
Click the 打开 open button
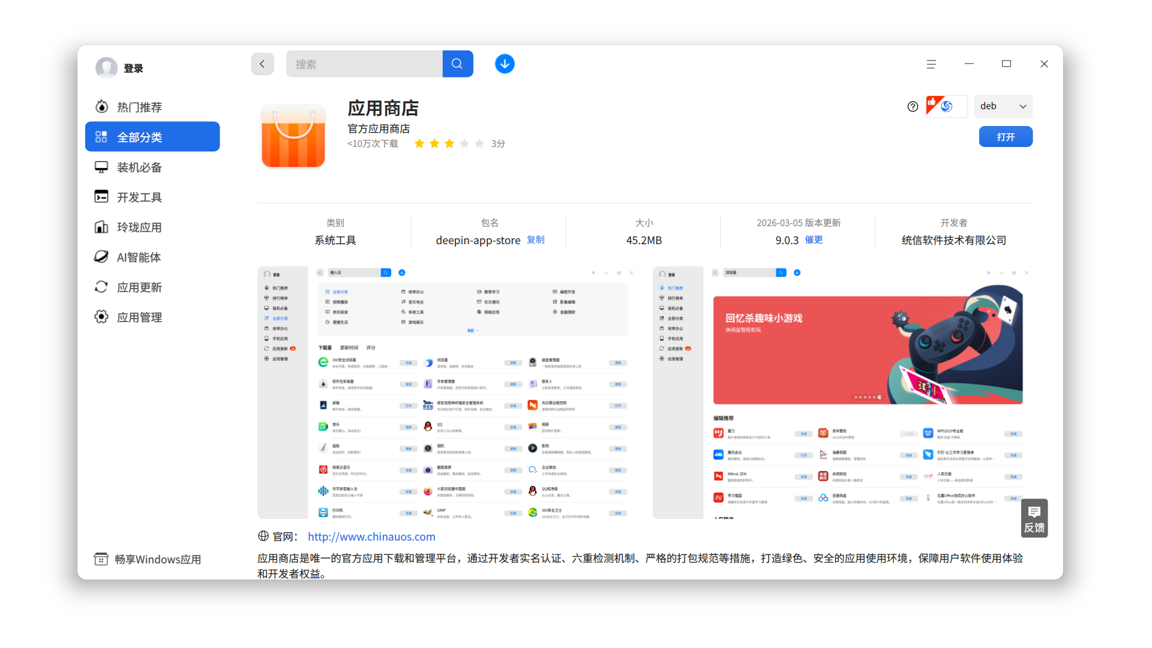click(x=1006, y=137)
